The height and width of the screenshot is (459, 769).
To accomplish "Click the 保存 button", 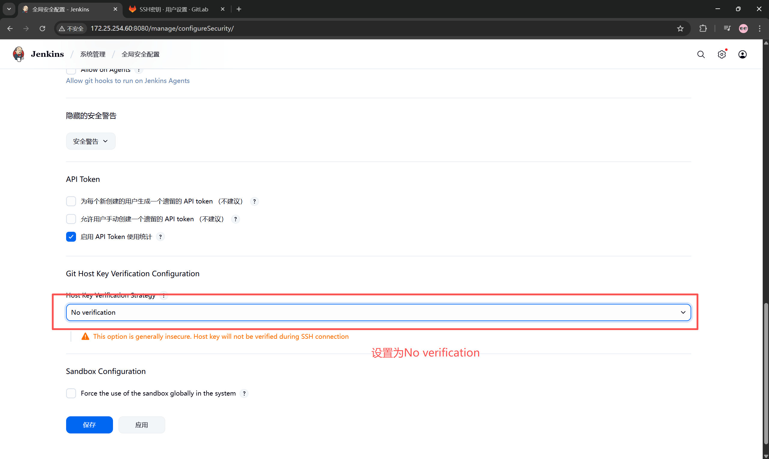I will [x=89, y=425].
